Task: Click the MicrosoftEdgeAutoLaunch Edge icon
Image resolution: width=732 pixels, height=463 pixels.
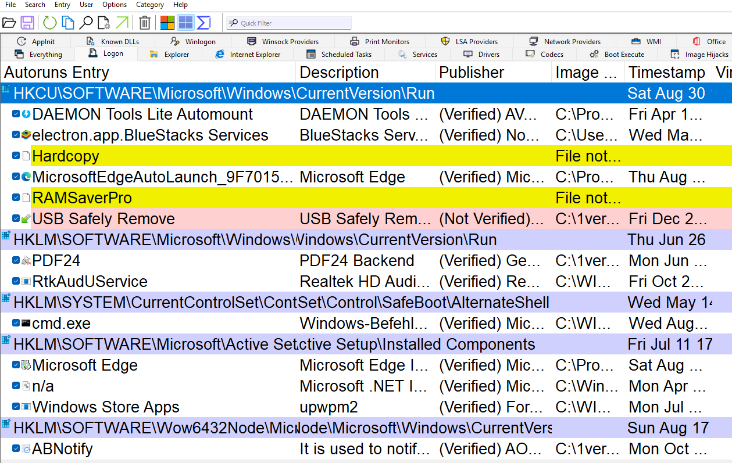Action: (26, 177)
